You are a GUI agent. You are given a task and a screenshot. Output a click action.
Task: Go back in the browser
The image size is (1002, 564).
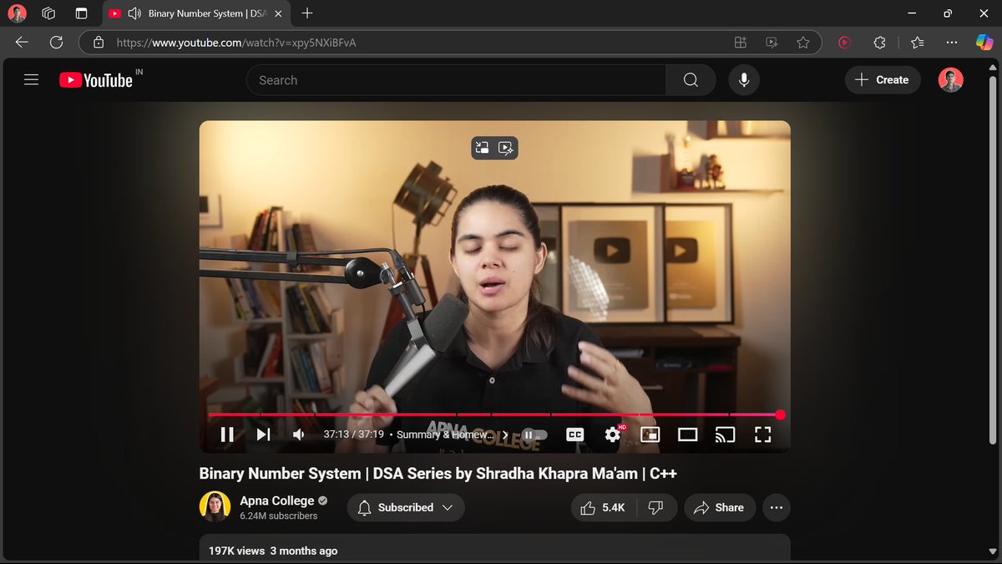point(22,42)
